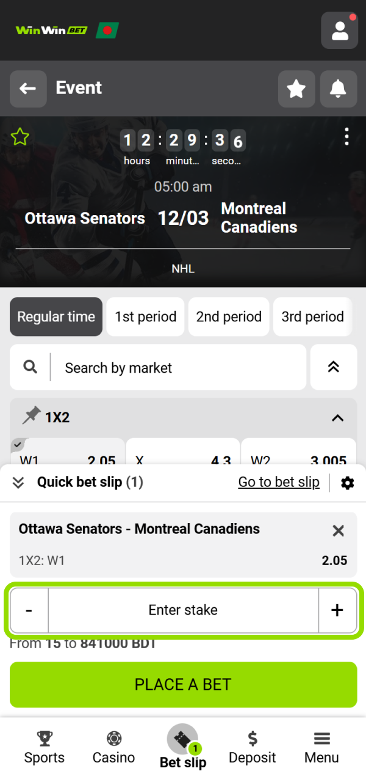This screenshot has height=782, width=366.
Task: Open the Go to bet slip link
Action: 279,482
